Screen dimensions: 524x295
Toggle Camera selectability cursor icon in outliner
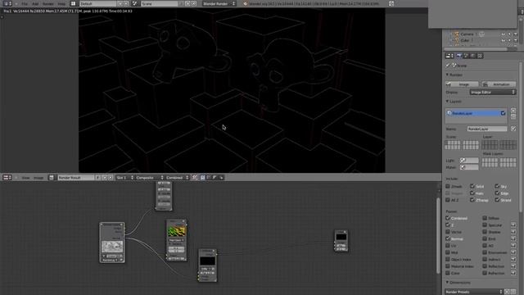(509, 34)
